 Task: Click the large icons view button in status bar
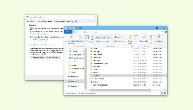click(165, 93)
